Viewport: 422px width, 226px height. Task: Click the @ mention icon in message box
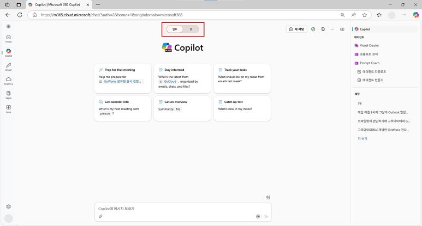coord(258,216)
